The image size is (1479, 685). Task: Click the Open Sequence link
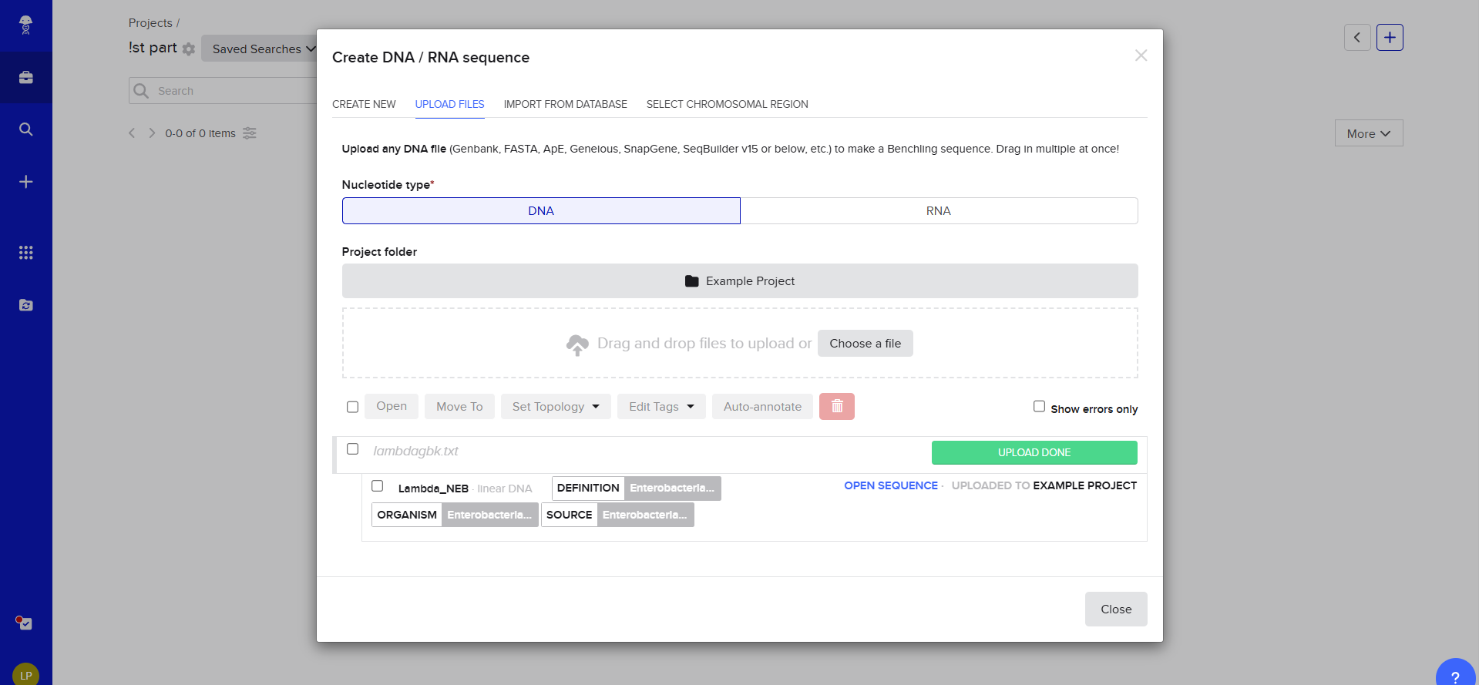890,485
